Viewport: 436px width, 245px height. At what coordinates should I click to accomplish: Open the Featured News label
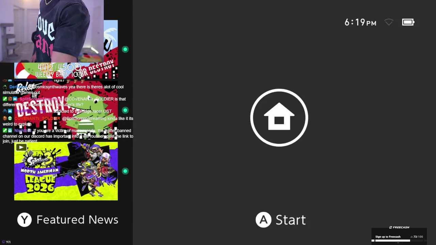[77, 220]
